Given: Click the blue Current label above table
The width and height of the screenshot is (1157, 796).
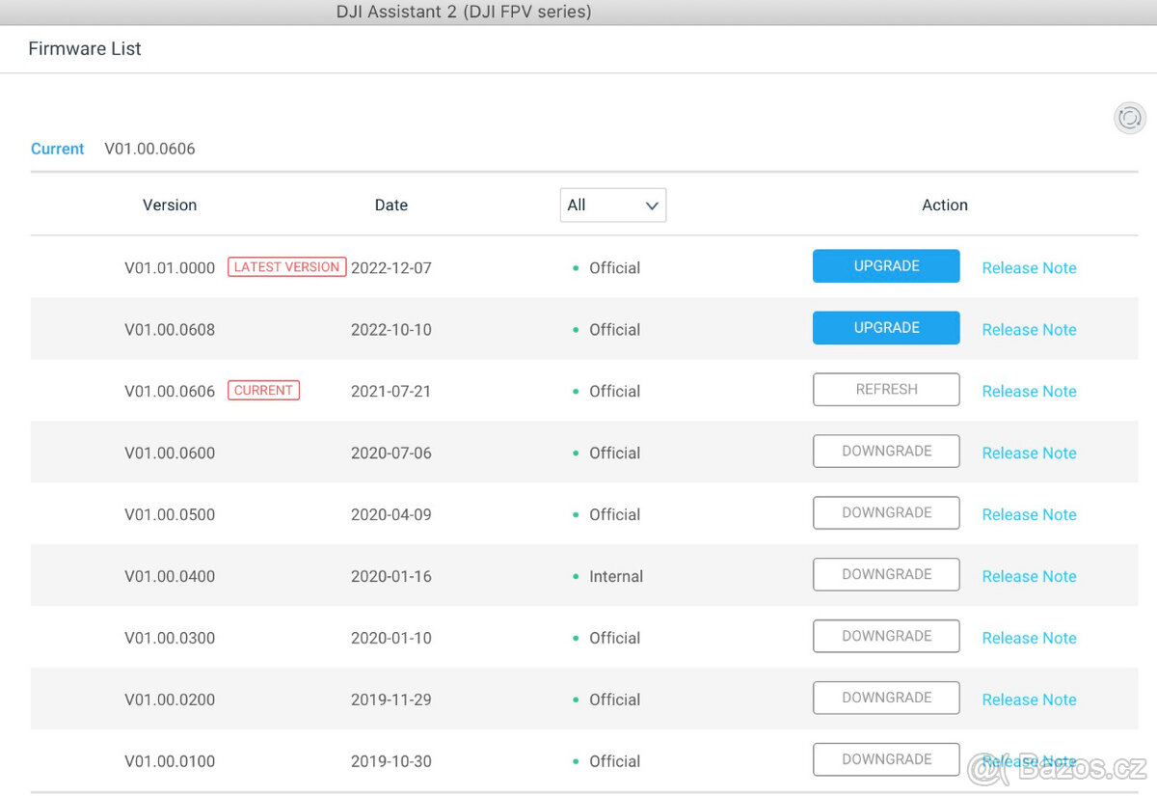Looking at the screenshot, I should pyautogui.click(x=58, y=149).
